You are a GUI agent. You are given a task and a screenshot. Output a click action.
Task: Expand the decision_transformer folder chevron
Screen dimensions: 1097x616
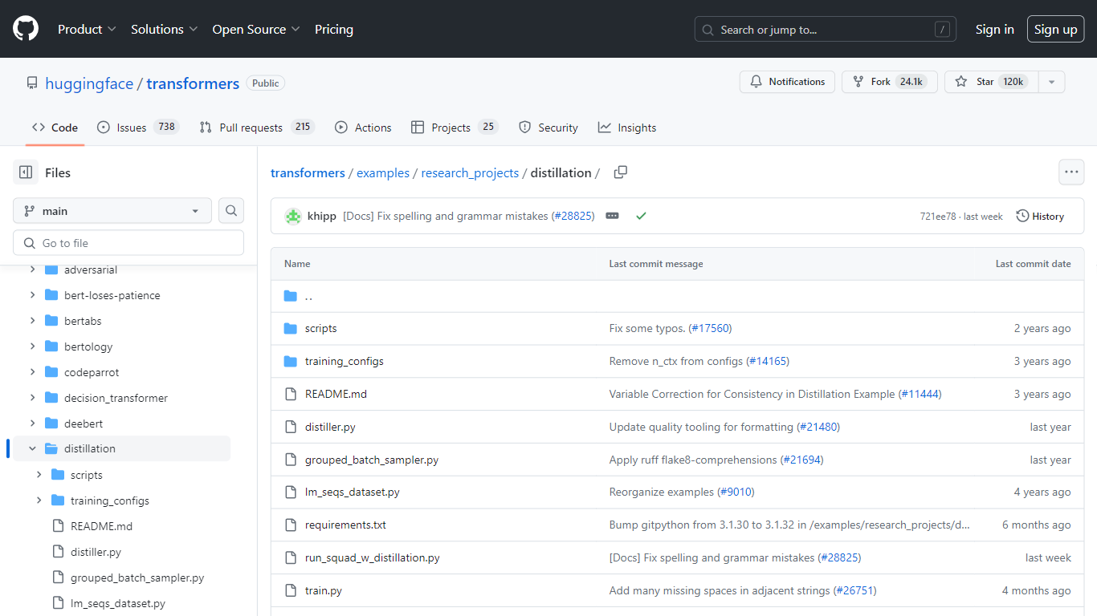32,398
